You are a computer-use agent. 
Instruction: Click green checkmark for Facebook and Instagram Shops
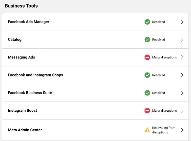coord(147,75)
